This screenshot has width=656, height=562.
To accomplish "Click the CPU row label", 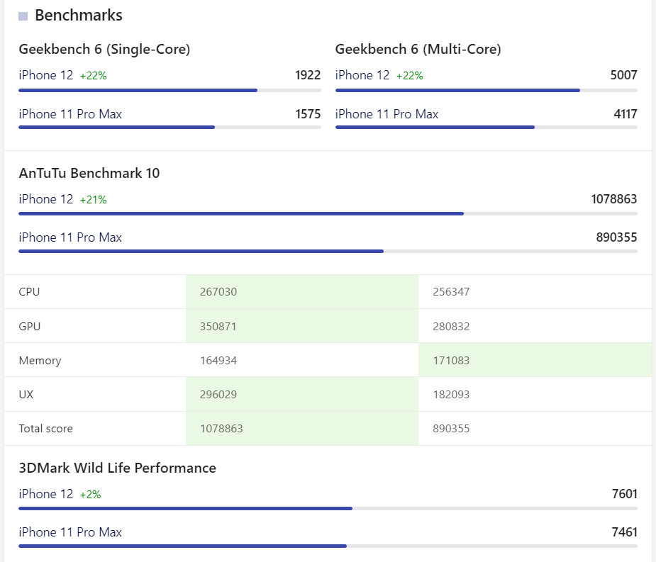I will 29,292.
